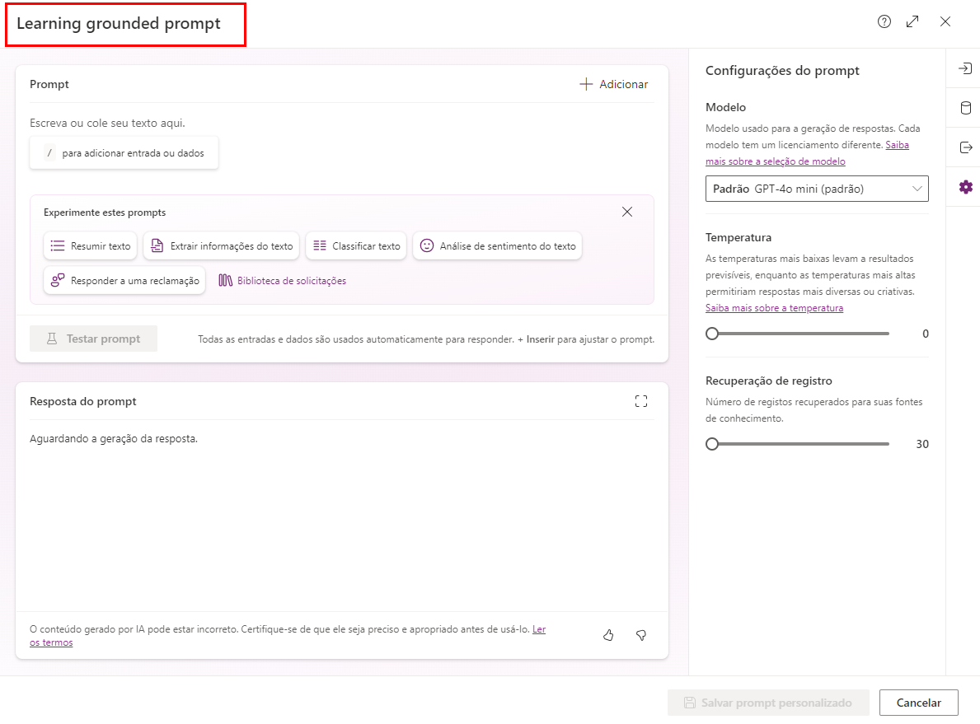Screen dimensions: 980x724
Task: Open the Ler os termos link
Action: 539,629
